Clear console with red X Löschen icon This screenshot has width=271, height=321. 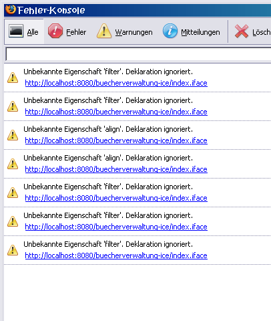tap(242, 31)
